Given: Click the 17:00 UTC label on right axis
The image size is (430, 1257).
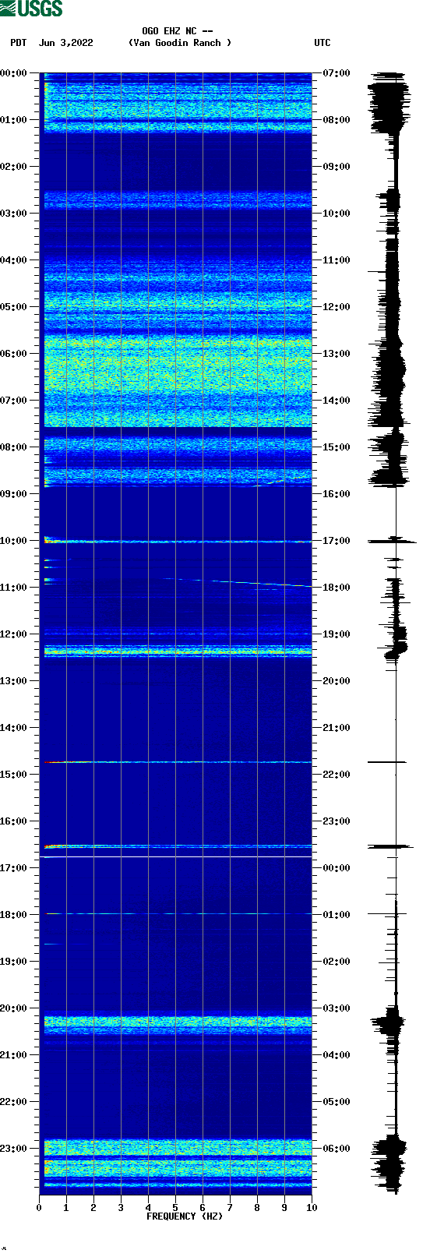Looking at the screenshot, I should tap(337, 541).
